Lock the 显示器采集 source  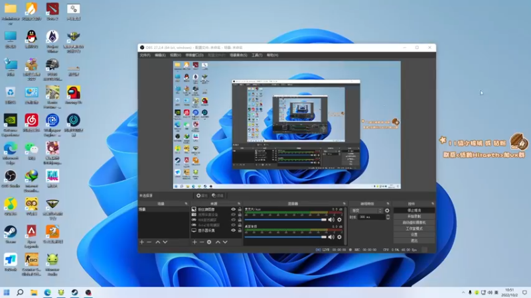pyautogui.click(x=240, y=230)
